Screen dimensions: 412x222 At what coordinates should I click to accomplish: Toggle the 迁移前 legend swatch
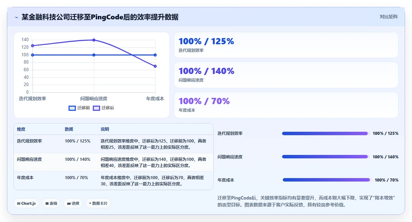tap(72, 108)
